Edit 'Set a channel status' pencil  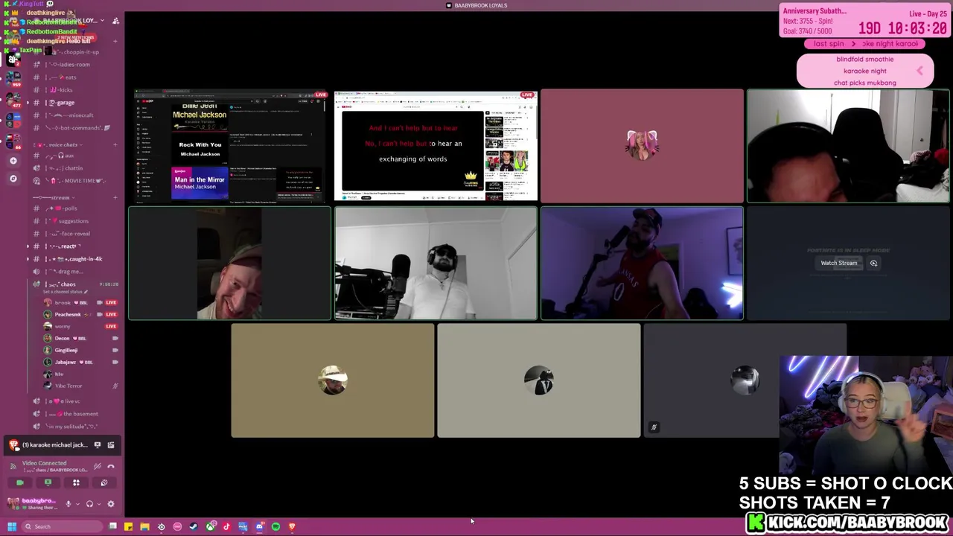[85, 292]
